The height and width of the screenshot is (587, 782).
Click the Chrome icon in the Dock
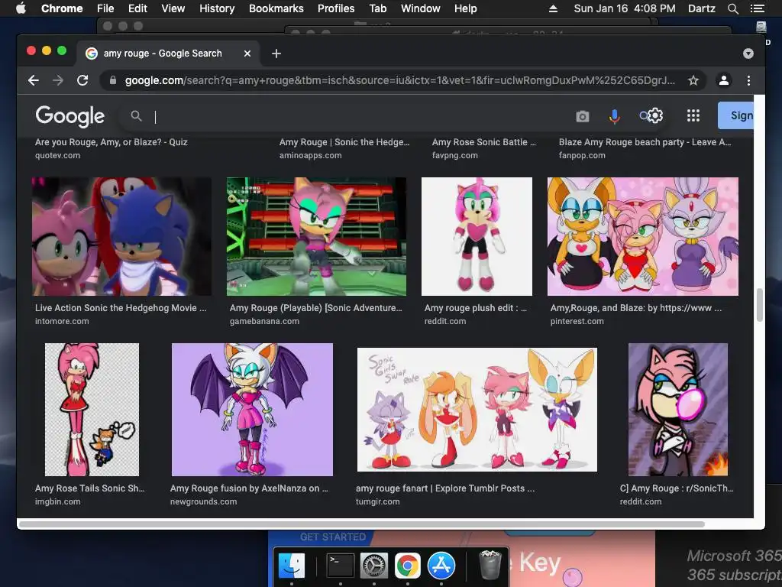pos(408,566)
